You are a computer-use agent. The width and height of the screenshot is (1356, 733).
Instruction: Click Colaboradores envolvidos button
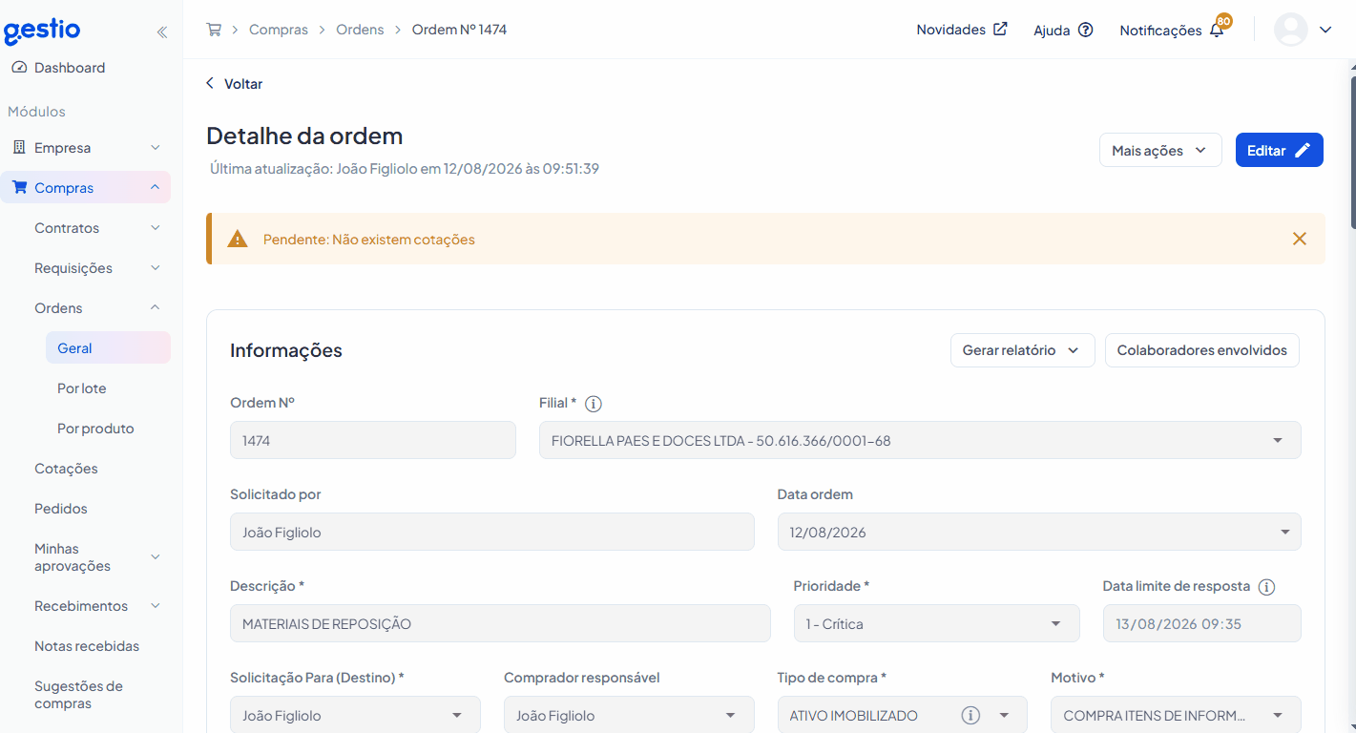pos(1201,350)
